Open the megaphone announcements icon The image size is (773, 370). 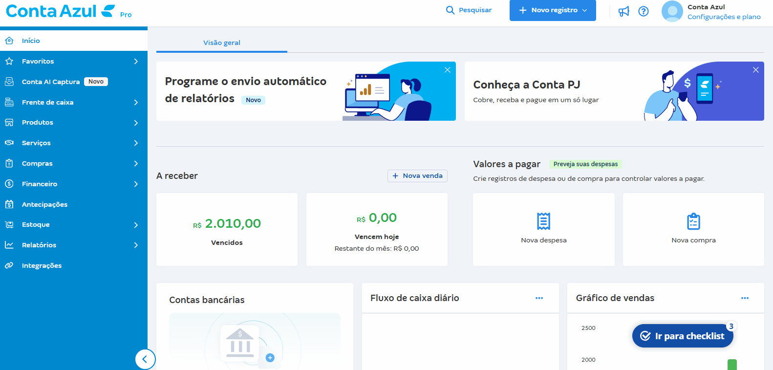click(624, 11)
